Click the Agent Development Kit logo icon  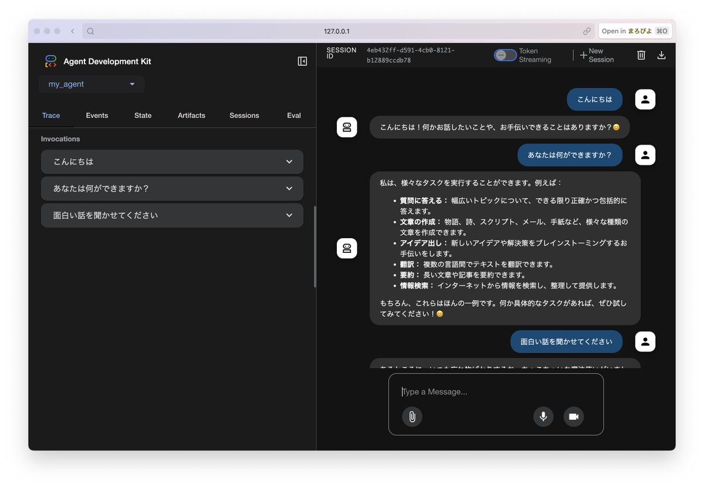coord(50,61)
